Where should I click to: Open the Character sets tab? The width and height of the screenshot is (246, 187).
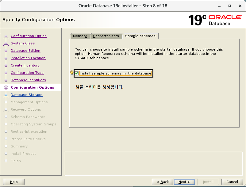[106, 36]
